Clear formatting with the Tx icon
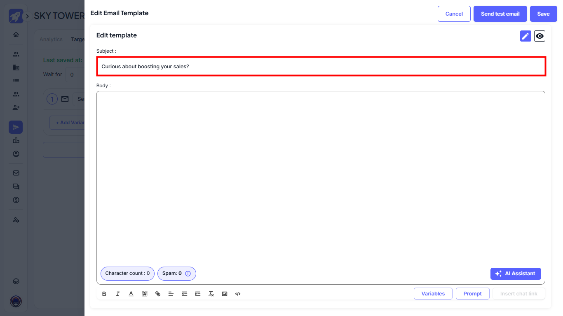 point(211,294)
